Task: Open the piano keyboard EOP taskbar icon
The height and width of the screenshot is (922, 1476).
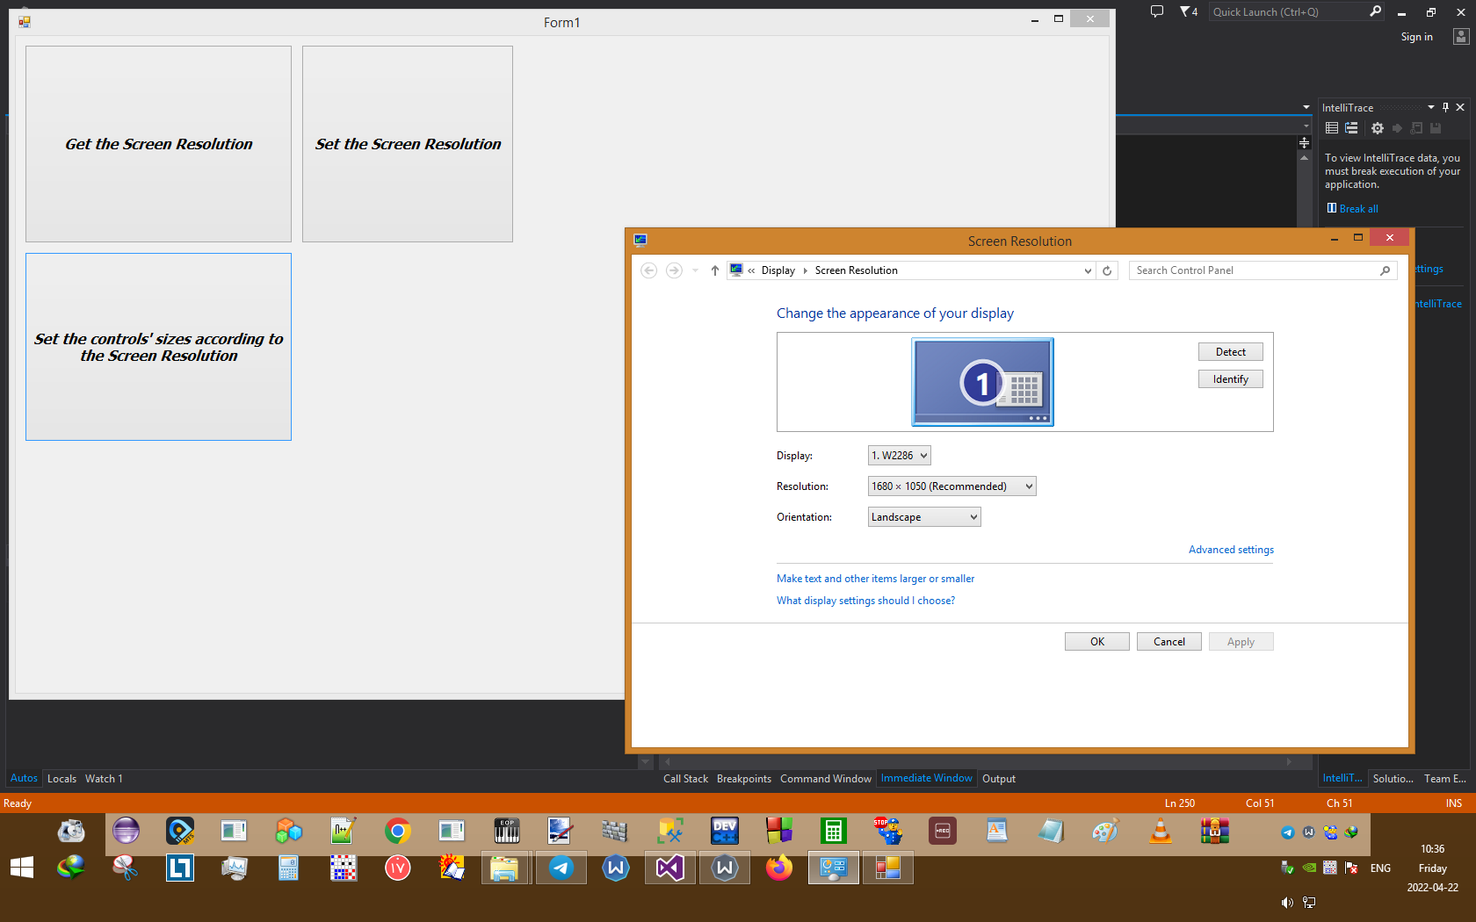Action: click(507, 831)
